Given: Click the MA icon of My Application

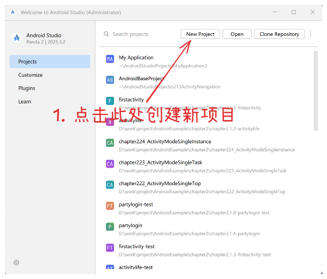Looking at the screenshot, I should [110, 59].
